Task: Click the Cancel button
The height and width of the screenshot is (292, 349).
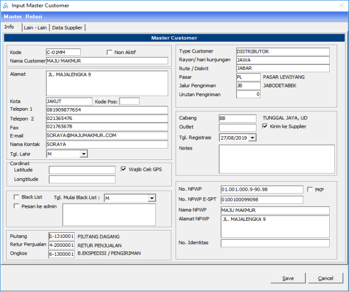Action: tap(326, 278)
